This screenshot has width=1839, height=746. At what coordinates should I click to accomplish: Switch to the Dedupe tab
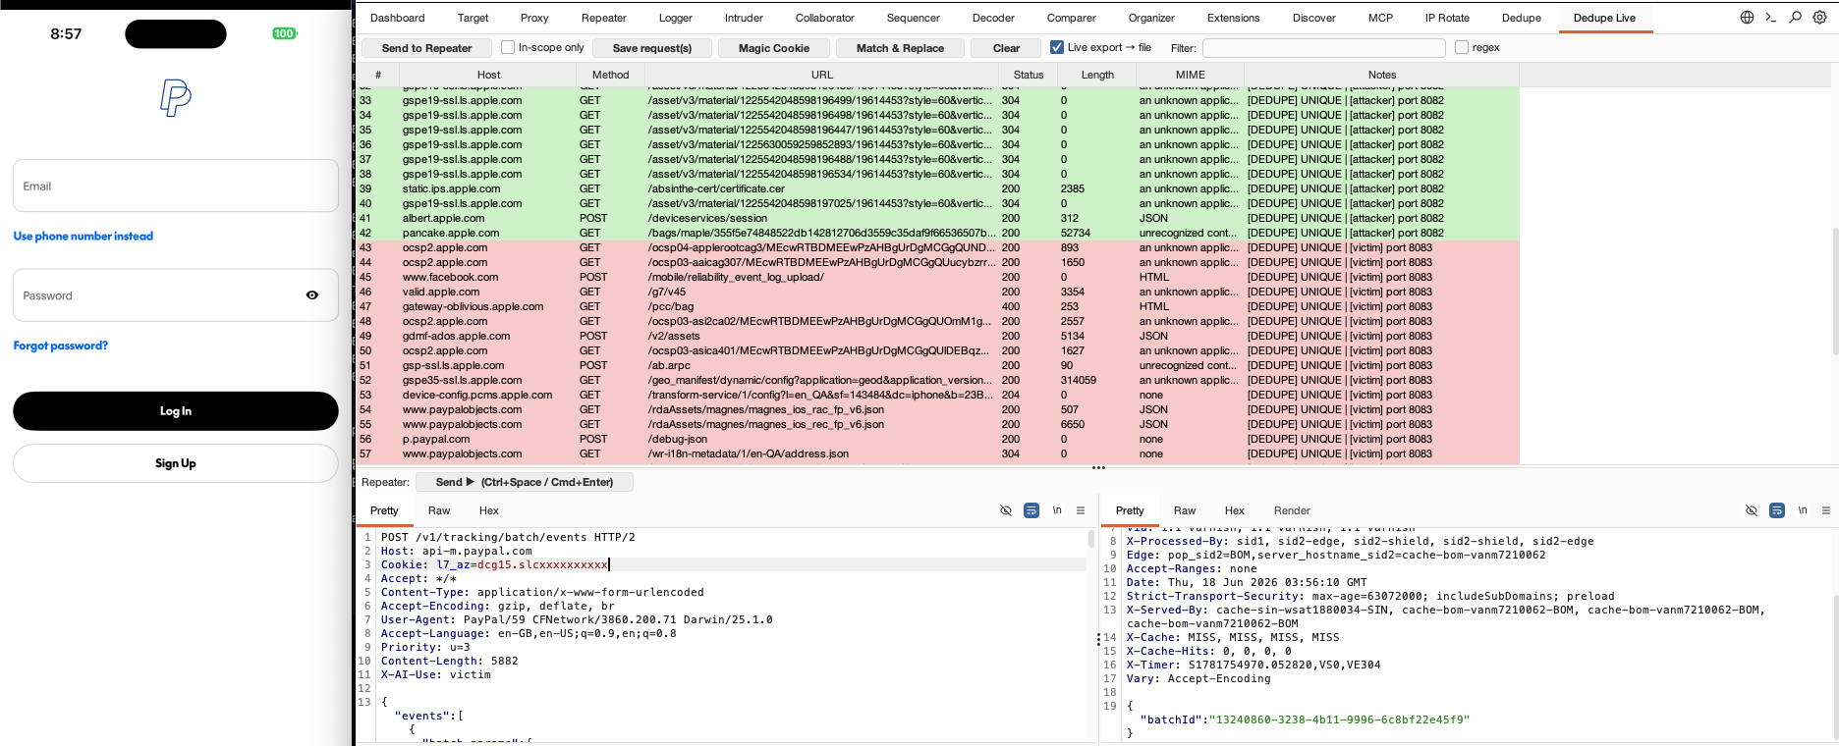pyautogui.click(x=1522, y=18)
